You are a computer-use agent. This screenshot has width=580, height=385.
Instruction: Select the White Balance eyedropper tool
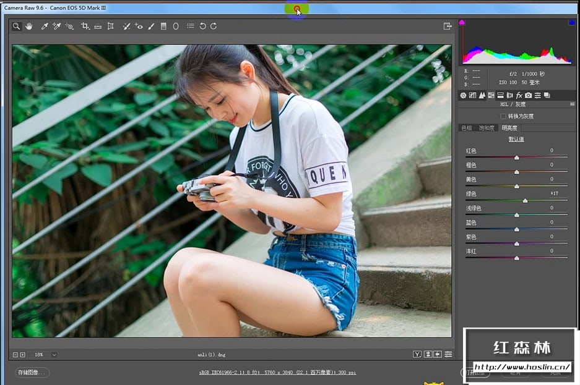click(x=45, y=26)
